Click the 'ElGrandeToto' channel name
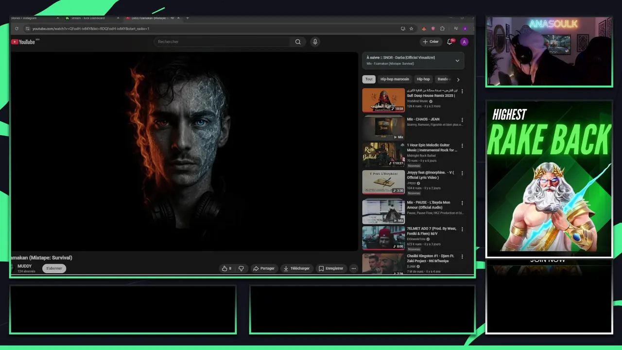The height and width of the screenshot is (350, 622). [x=417, y=239]
